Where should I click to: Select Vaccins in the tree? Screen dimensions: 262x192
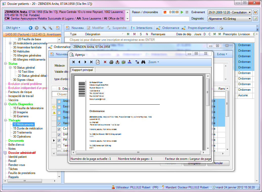[13, 100]
